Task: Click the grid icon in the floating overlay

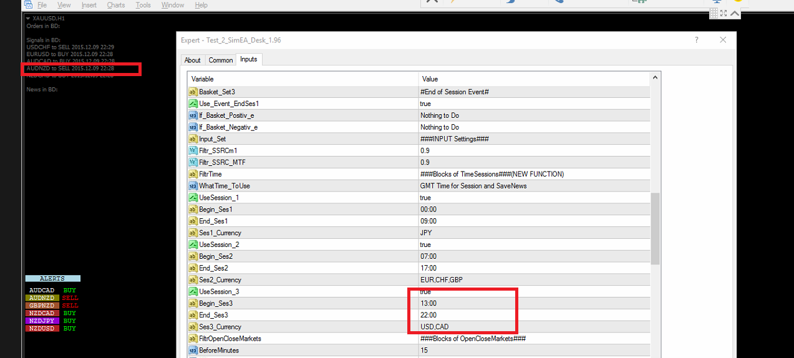Action: pos(714,13)
